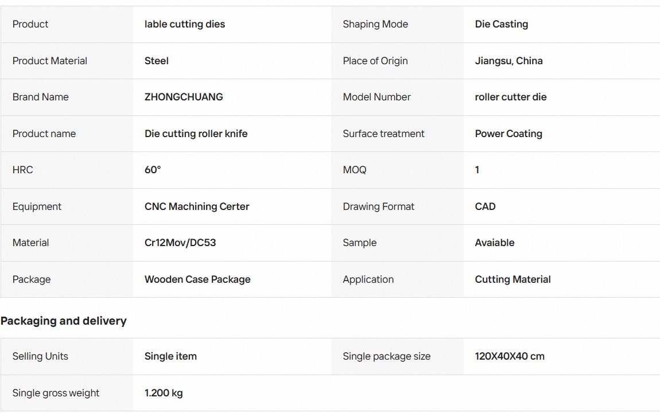Click the 'Packaging and delivery' heading
This screenshot has height=413, width=660.
coord(63,321)
